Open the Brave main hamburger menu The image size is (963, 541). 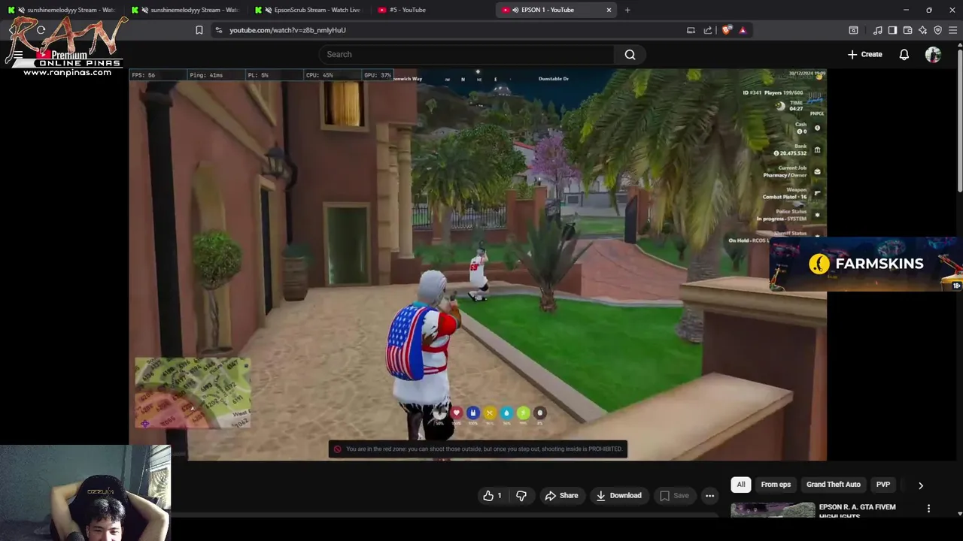[x=952, y=30]
